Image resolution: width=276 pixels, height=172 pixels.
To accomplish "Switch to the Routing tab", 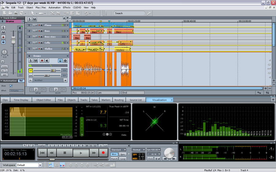I will pyautogui.click(x=119, y=100).
